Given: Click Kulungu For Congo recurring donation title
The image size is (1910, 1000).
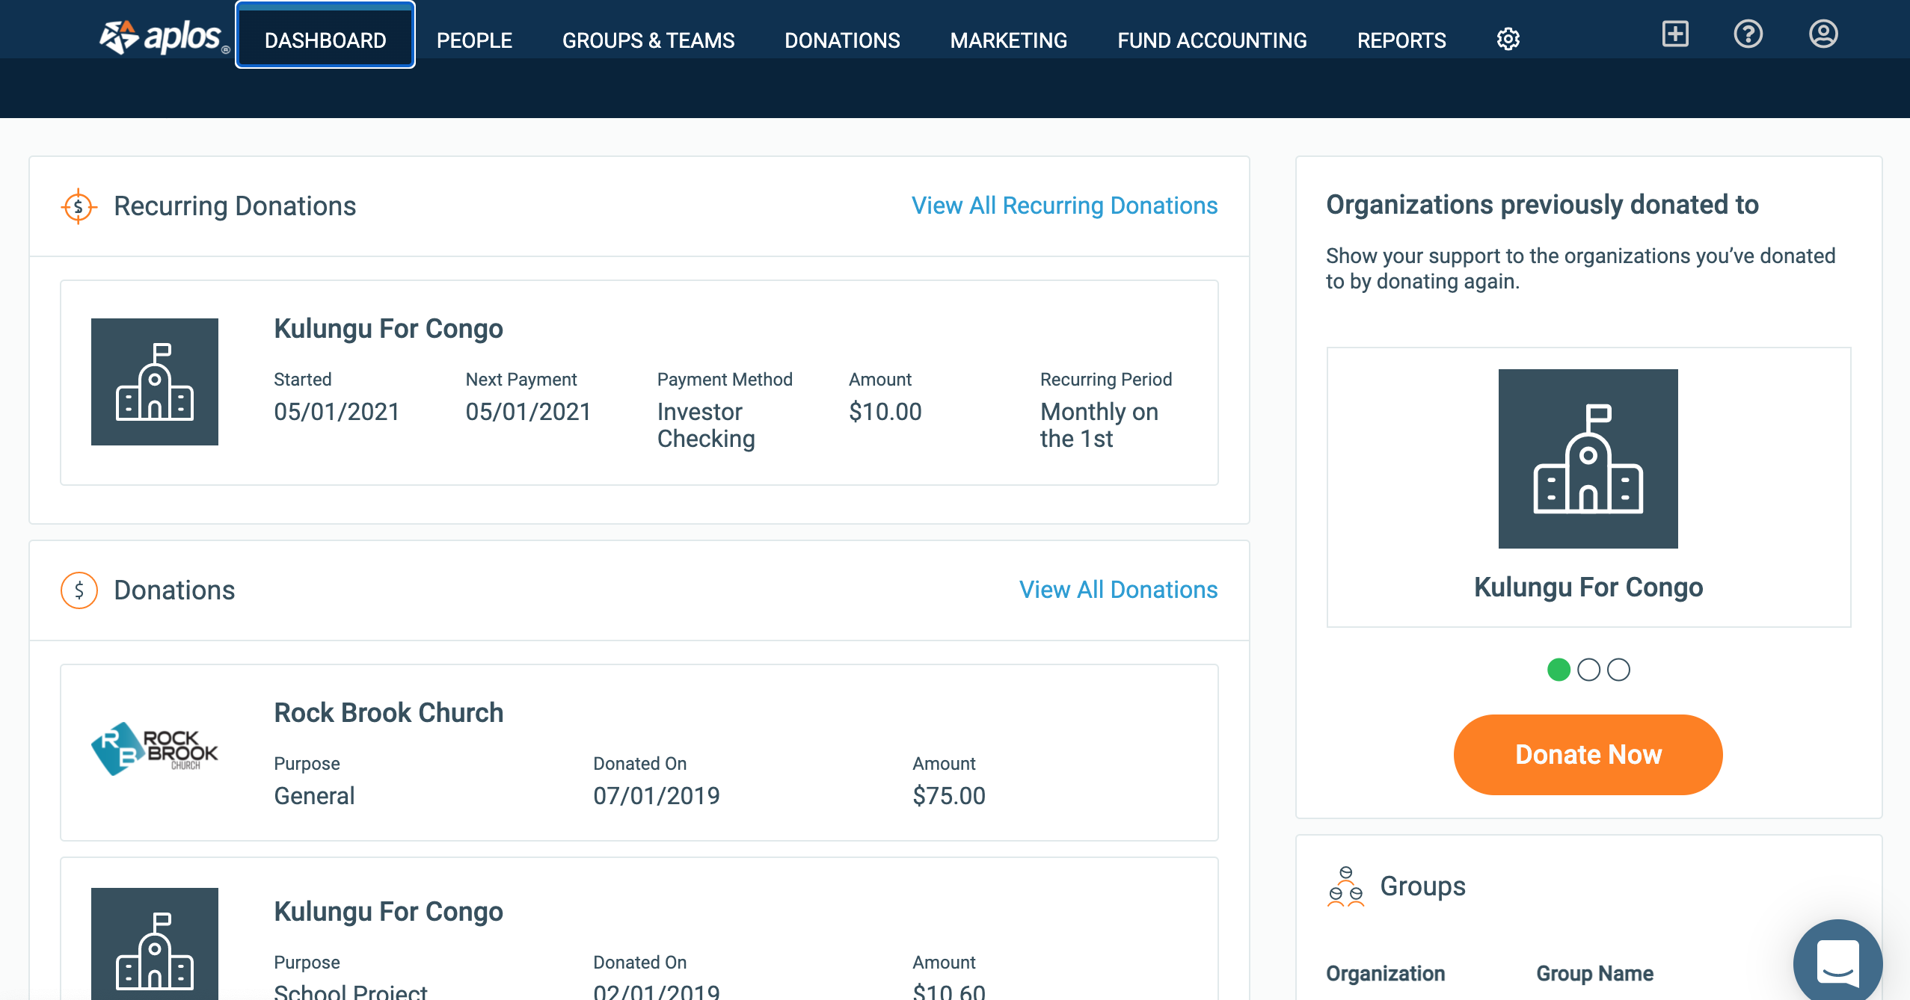Looking at the screenshot, I should [x=388, y=329].
